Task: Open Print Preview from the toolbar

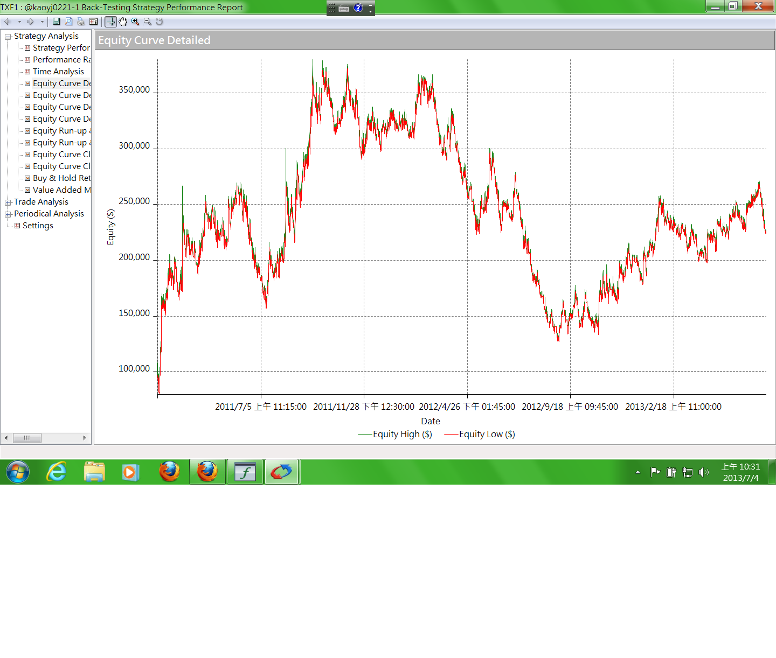Action: (68, 22)
